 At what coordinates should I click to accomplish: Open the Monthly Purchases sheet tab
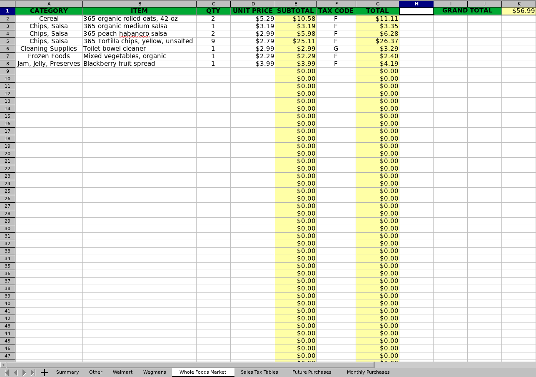368,372
